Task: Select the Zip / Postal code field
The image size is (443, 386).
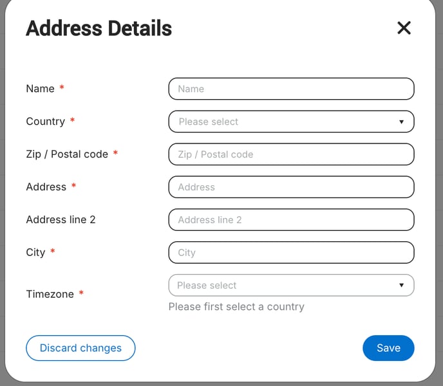Action: 291,154
